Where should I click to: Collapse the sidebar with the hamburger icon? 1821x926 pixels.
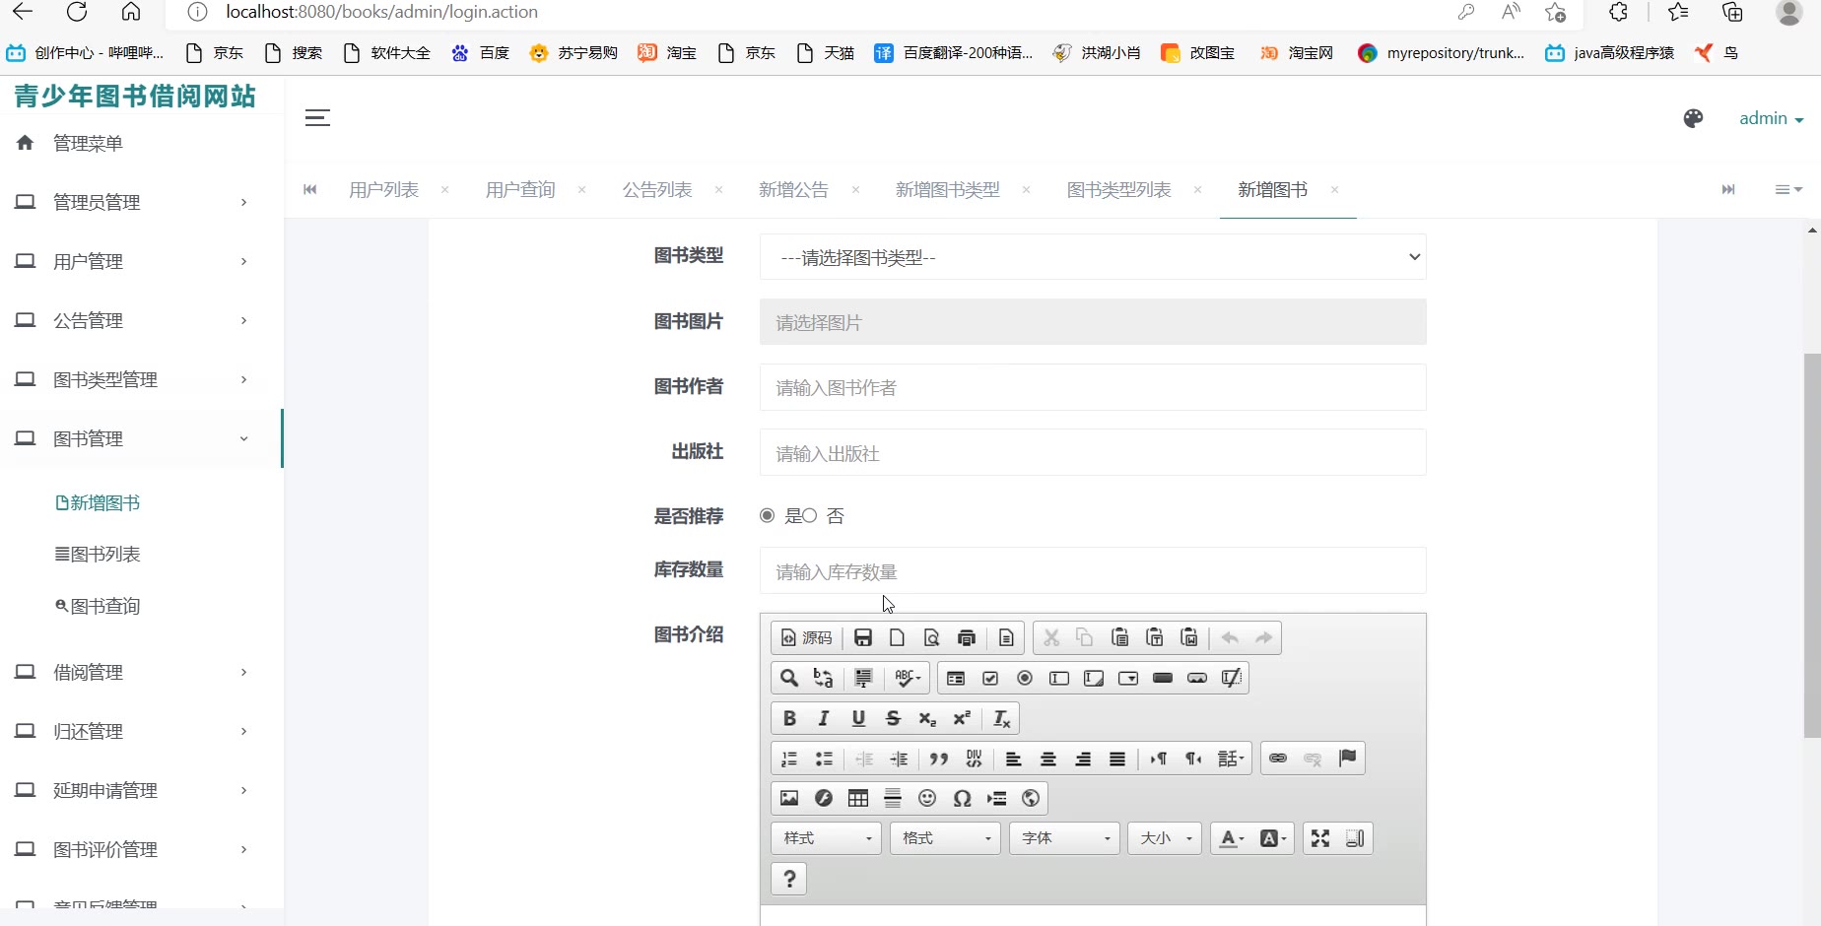point(317,118)
